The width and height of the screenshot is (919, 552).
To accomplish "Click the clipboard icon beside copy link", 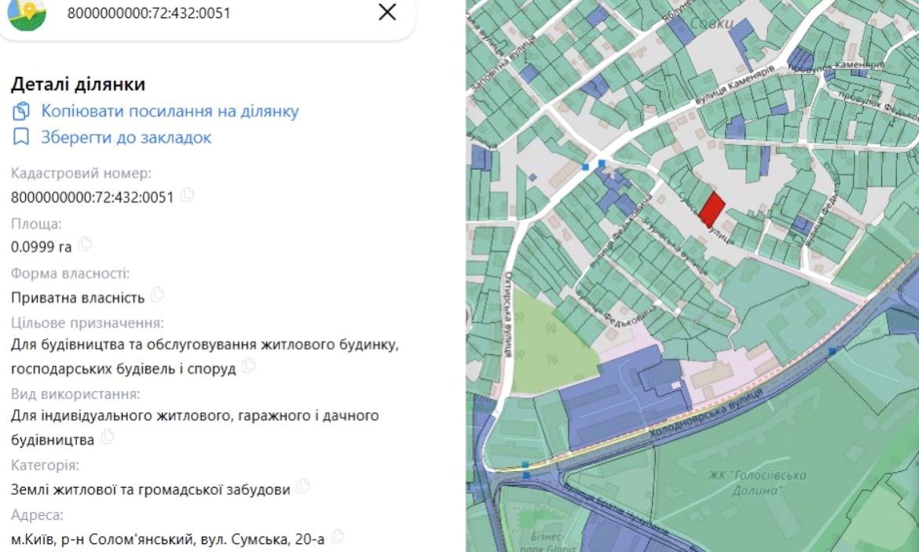I will 21,111.
